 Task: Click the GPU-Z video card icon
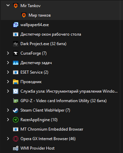click(16, 101)
